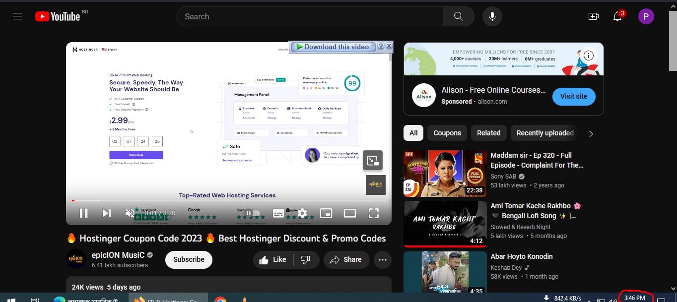The image size is (677, 302).
Task: Pause the playing video
Action: click(83, 213)
